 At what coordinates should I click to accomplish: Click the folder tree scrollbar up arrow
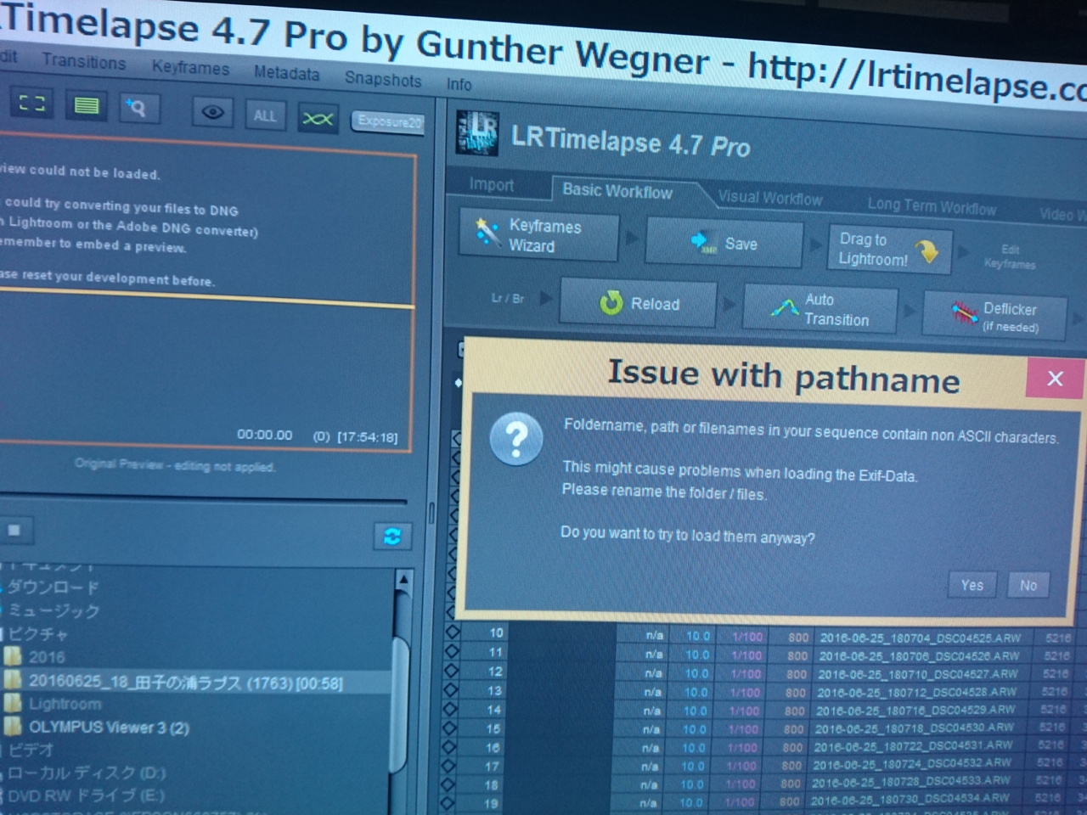coord(404,580)
